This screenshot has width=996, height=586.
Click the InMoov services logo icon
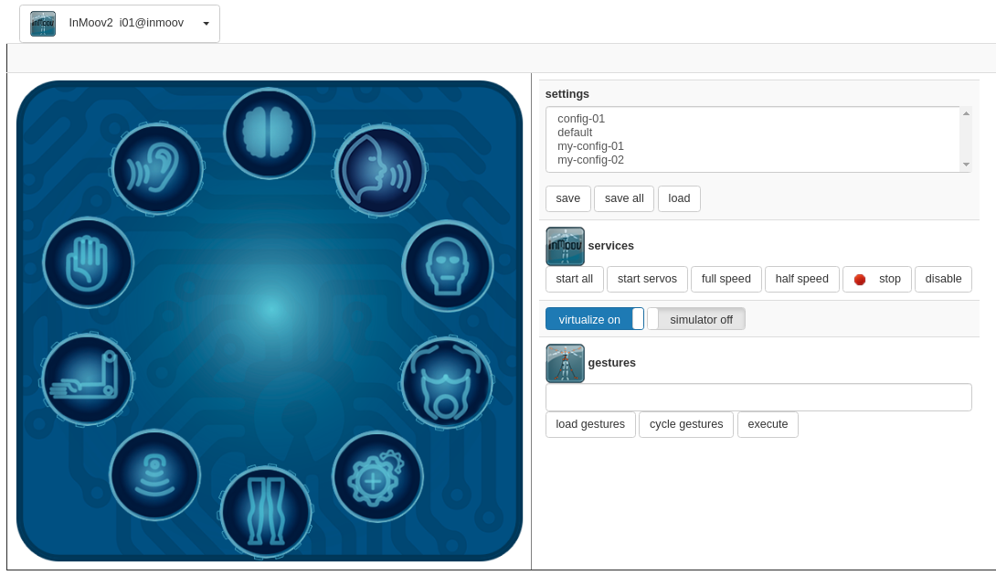pos(565,246)
